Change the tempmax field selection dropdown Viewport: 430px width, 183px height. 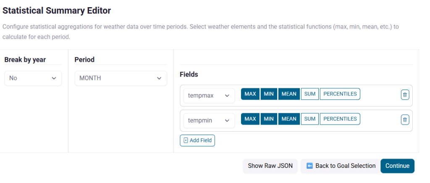pyautogui.click(x=209, y=95)
